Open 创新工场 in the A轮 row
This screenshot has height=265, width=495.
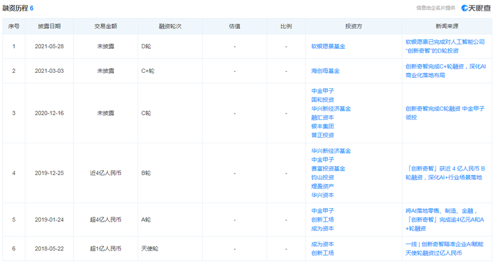point(322,220)
